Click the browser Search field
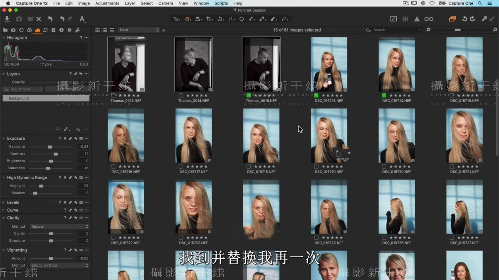The width and height of the screenshot is (499, 280). [394, 30]
